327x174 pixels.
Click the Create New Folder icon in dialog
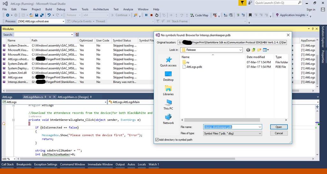click(x=259, y=50)
